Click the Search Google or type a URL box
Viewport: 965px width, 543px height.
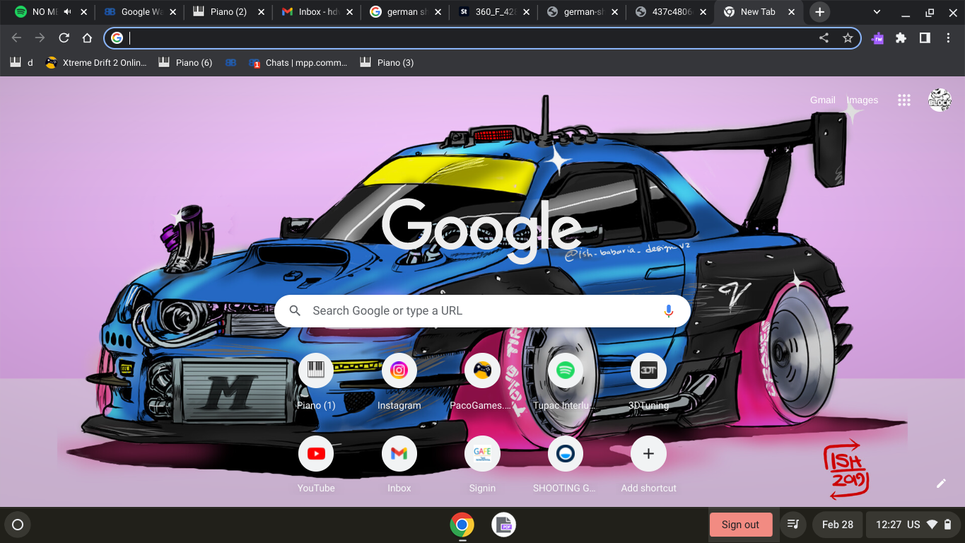point(482,310)
